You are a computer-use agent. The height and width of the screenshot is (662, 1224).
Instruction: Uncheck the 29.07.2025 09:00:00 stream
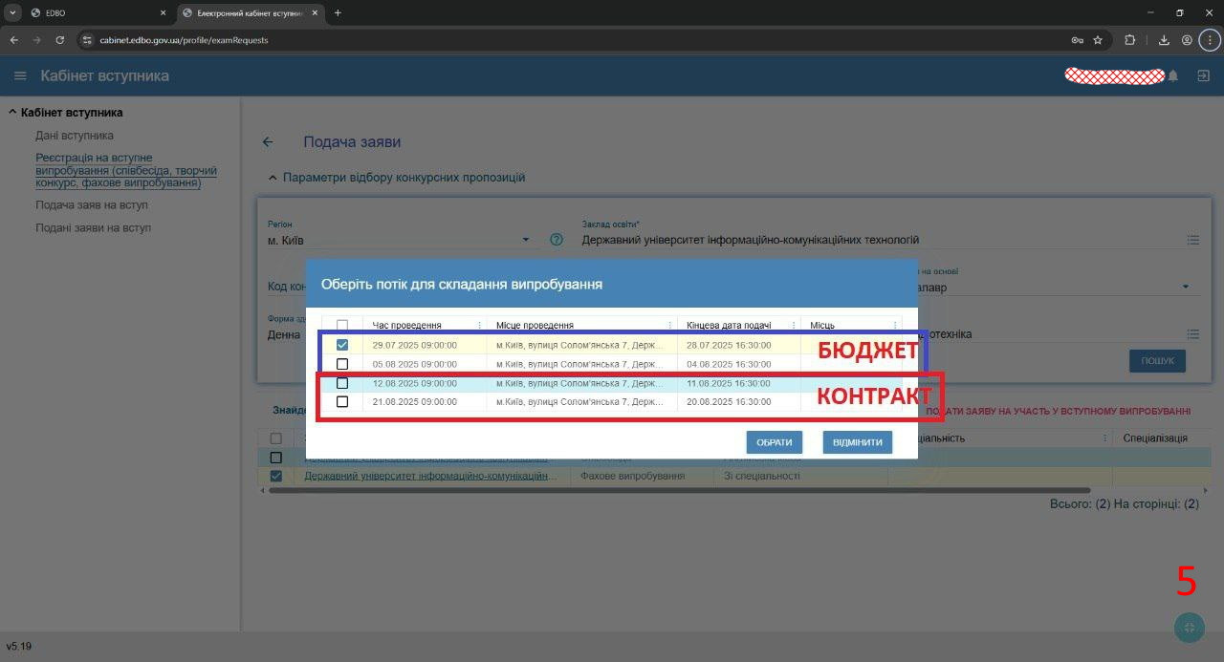(x=342, y=345)
